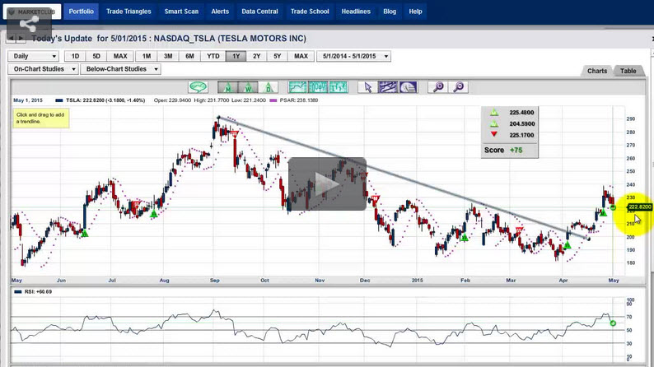The width and height of the screenshot is (654, 367).
Task: Click the red triangle sell signal near September peak
Action: (x=235, y=134)
